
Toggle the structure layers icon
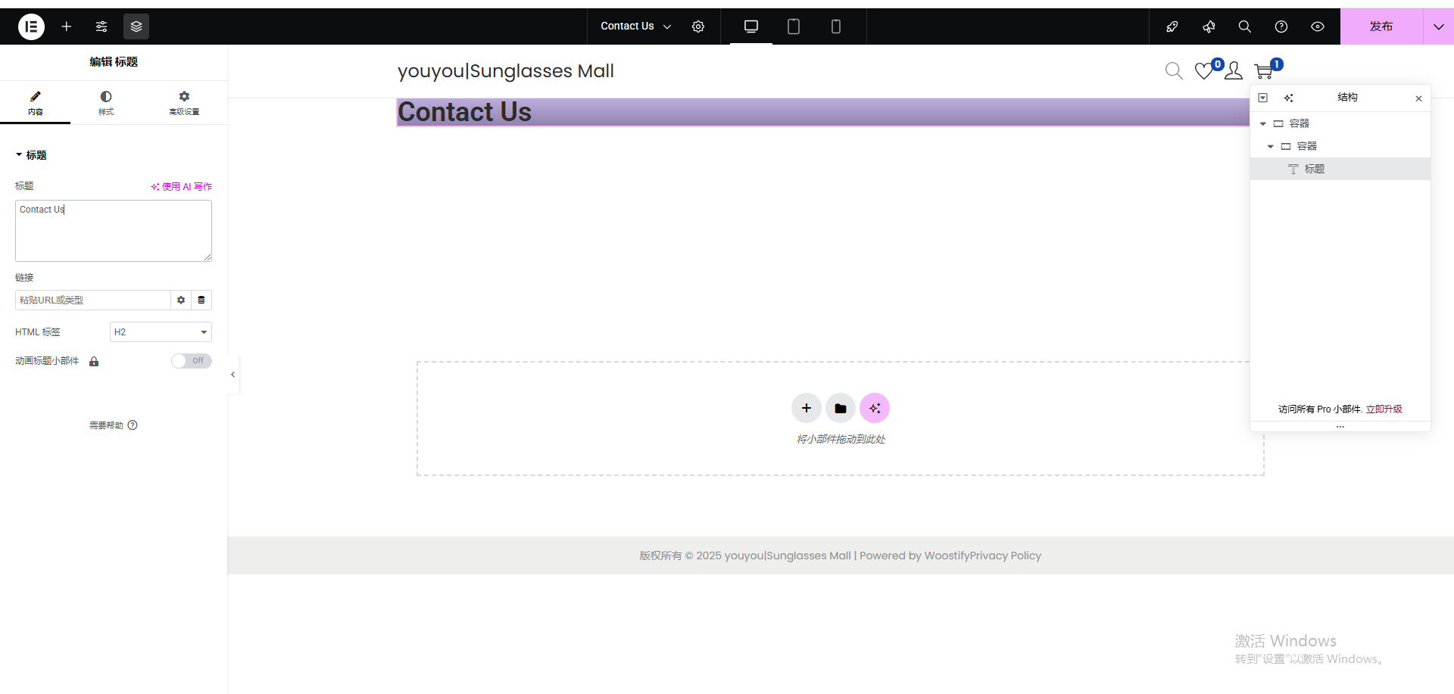click(136, 26)
